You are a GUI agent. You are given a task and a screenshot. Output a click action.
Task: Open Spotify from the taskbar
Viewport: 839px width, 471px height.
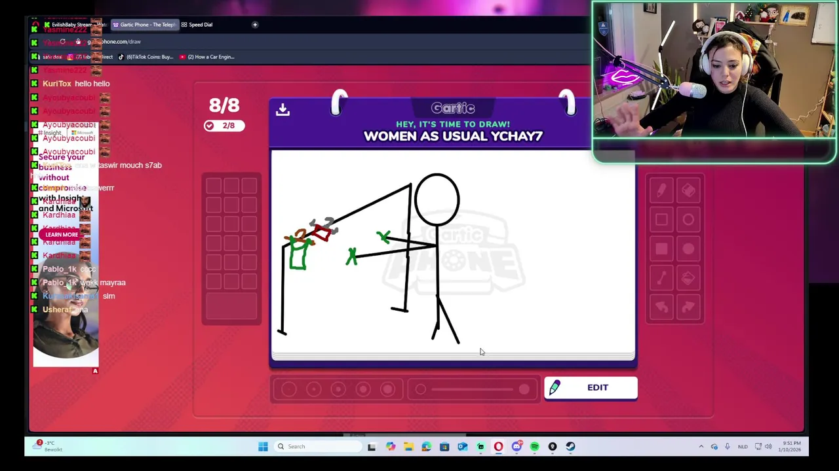pyautogui.click(x=534, y=447)
